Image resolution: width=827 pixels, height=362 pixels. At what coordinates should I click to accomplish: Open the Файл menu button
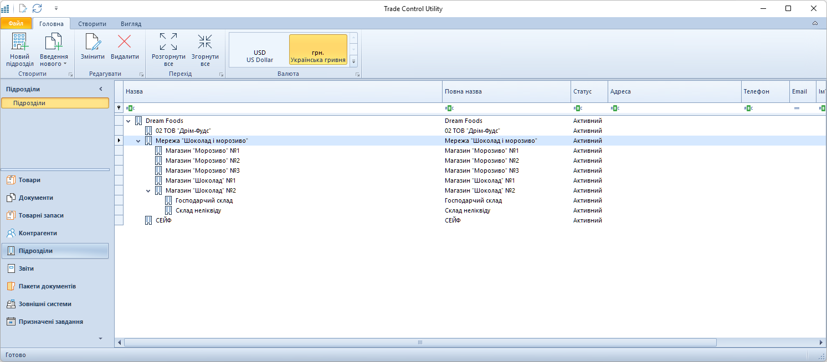[x=16, y=24]
